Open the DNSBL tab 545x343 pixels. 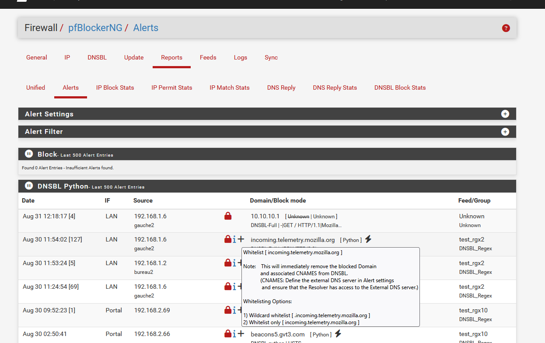tap(97, 57)
